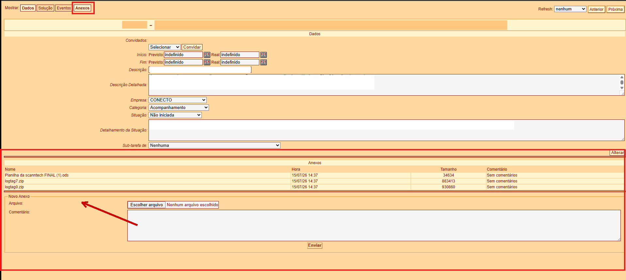Expand the Categoria dropdown showing Acompanhamento
The image size is (626, 280).
point(179,108)
